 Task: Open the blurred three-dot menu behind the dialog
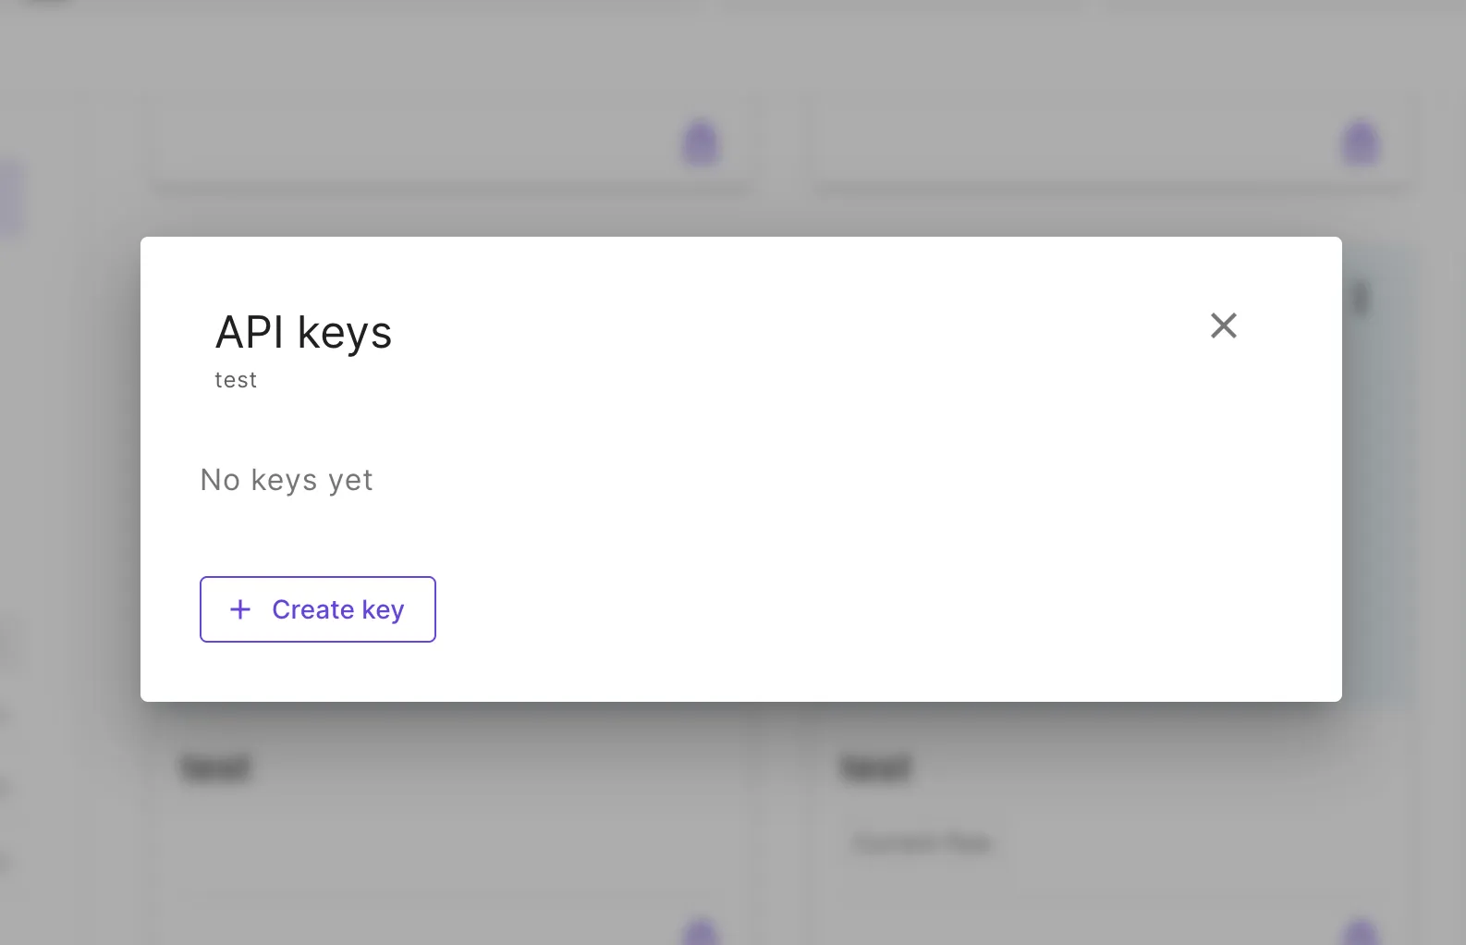[1360, 299]
